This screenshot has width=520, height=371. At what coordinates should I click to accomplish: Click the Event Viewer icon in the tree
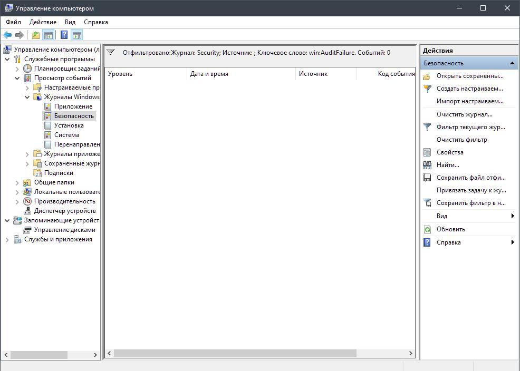pyautogui.click(x=27, y=78)
